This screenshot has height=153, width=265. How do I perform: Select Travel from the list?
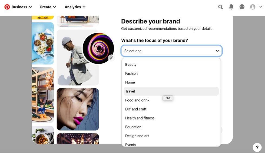point(171,91)
